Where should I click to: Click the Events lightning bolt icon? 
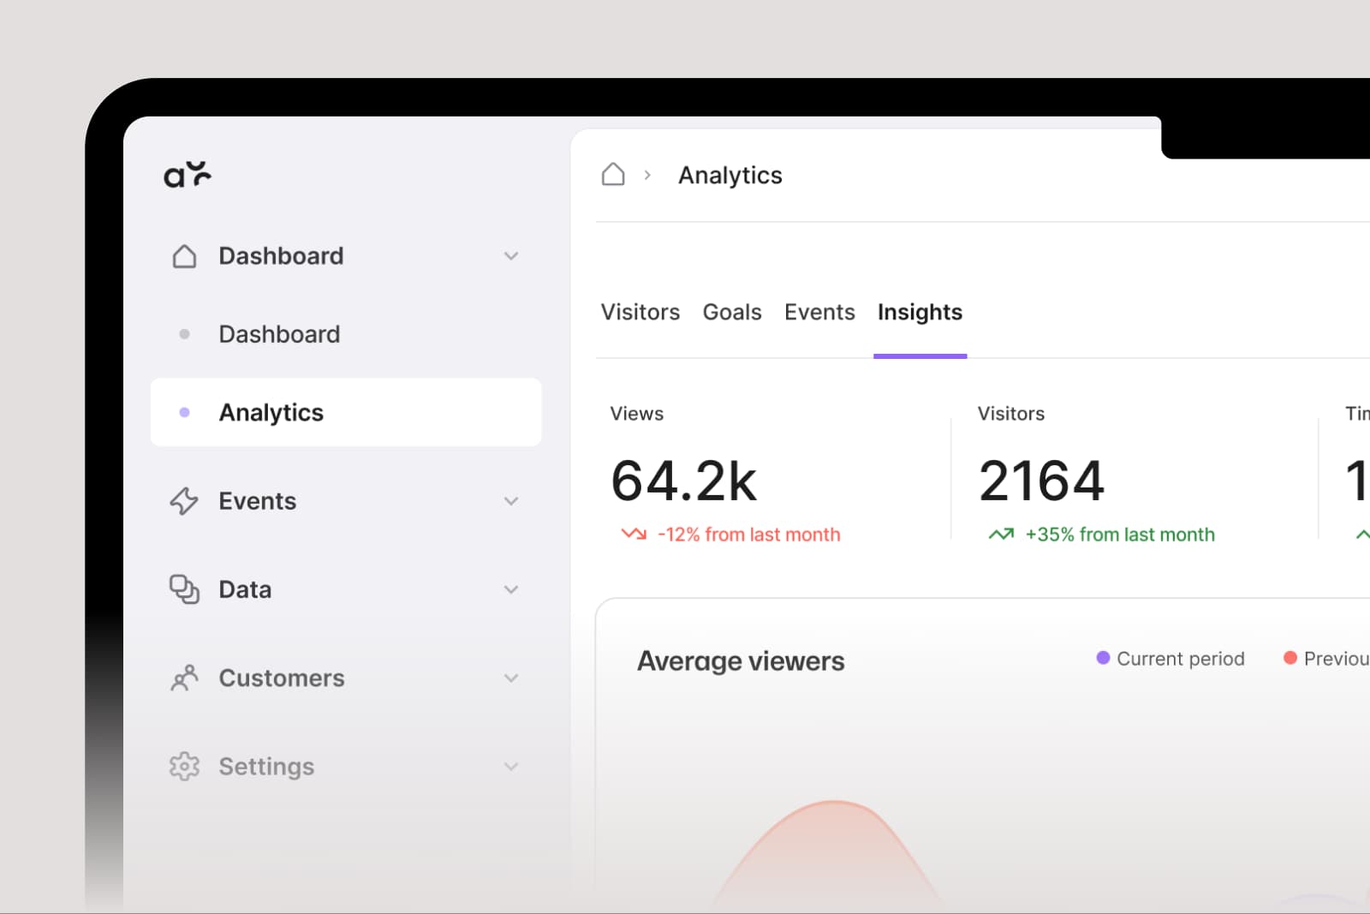click(184, 500)
